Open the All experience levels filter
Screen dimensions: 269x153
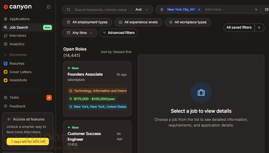138,22
